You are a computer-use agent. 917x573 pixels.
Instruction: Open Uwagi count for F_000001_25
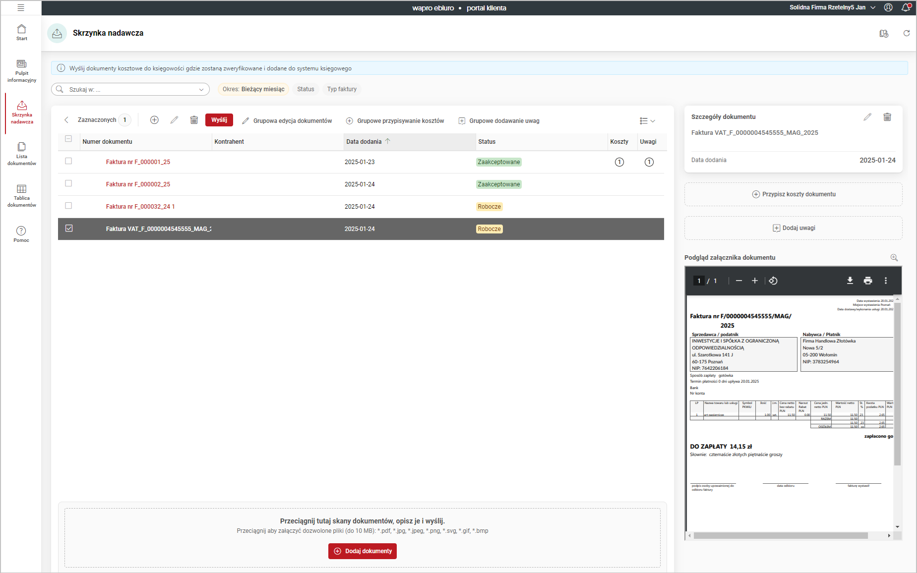649,162
